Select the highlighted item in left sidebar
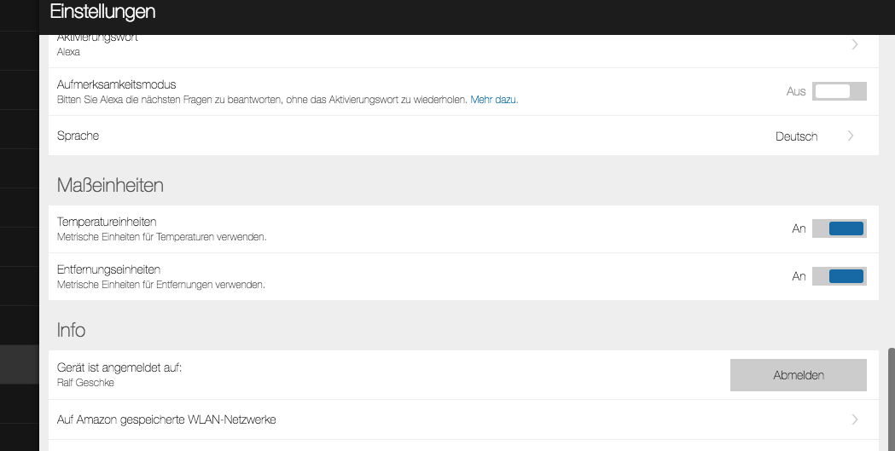Screen dimensions: 895x451 (20, 364)
